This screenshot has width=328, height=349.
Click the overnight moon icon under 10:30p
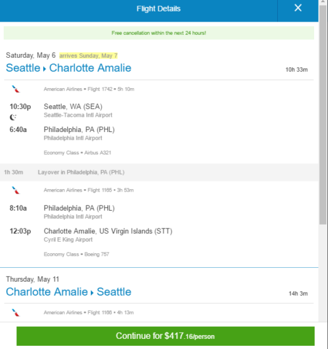click(13, 117)
